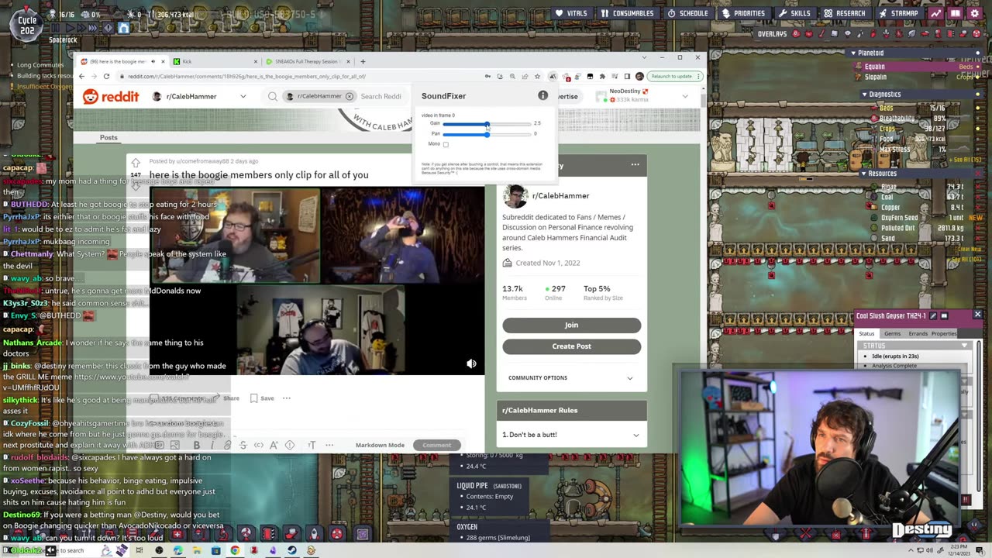992x558 pixels.
Task: Upvote the boogie members clip post
Action: coord(136,163)
